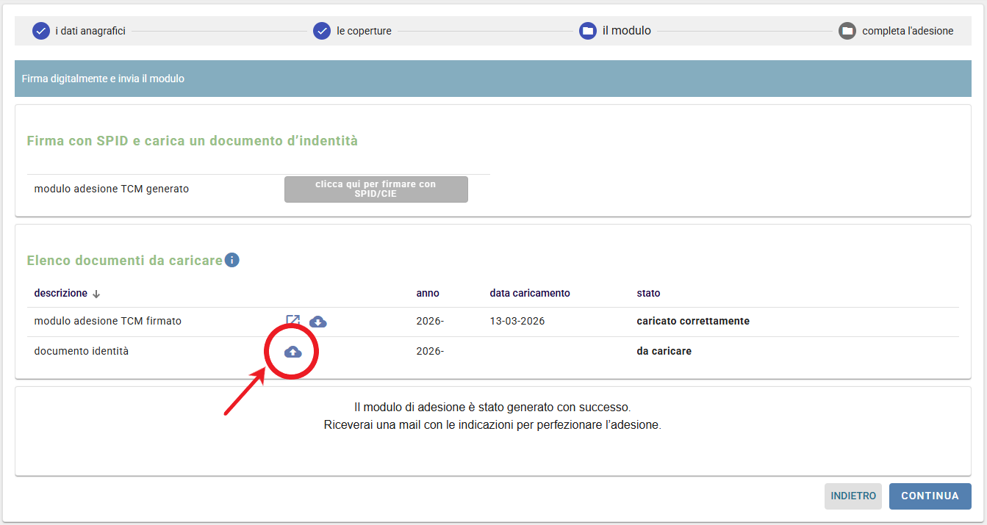Click the da caricare status text

(664, 352)
